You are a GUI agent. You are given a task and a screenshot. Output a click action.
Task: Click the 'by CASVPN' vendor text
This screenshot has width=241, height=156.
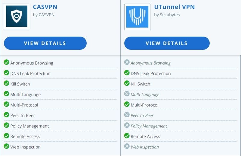44,15
